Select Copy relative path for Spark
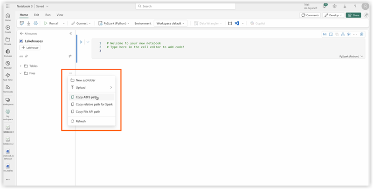 click(x=91, y=104)
